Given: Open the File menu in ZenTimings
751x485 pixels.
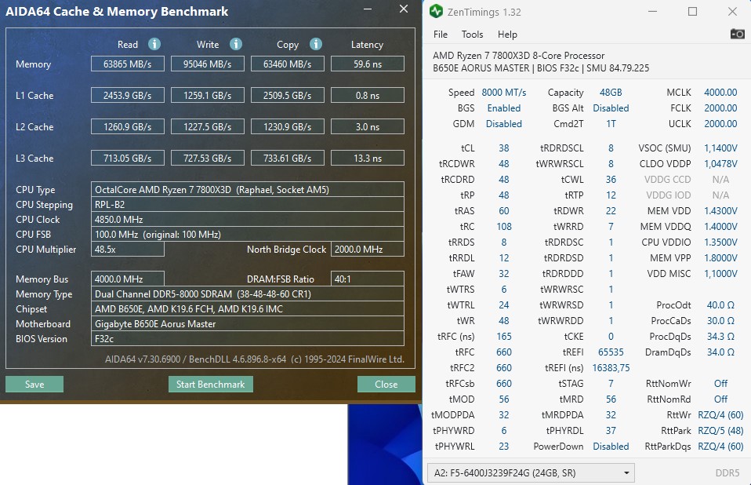Looking at the screenshot, I should 440,35.
